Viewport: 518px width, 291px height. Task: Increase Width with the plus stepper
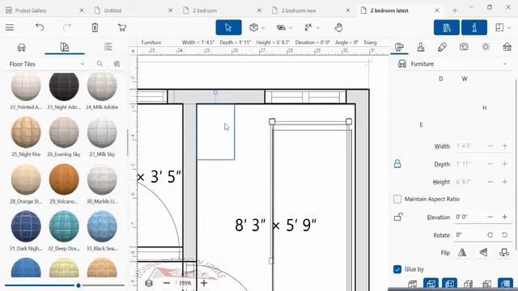(x=504, y=145)
